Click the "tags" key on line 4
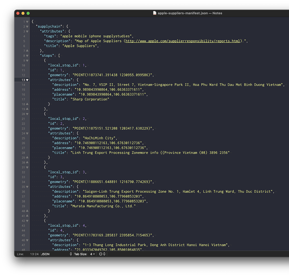289x276 pixels. point(50,36)
